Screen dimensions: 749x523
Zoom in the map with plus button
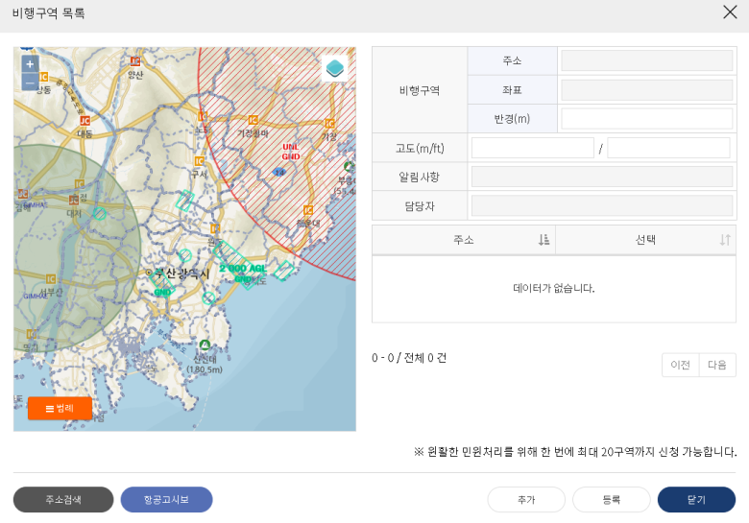pyautogui.click(x=30, y=64)
